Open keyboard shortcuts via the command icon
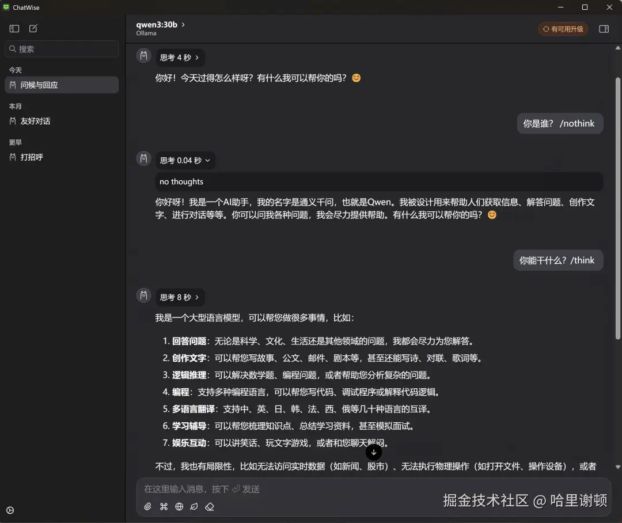 [164, 506]
